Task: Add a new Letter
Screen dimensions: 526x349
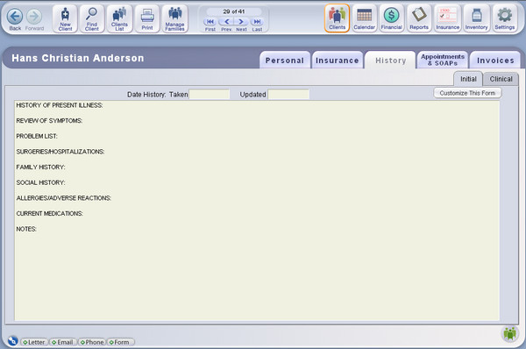Action: tap(34, 342)
